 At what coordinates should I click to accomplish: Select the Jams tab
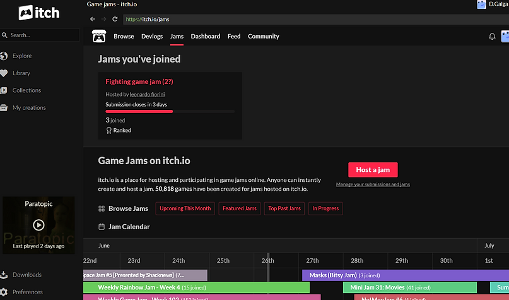click(177, 37)
